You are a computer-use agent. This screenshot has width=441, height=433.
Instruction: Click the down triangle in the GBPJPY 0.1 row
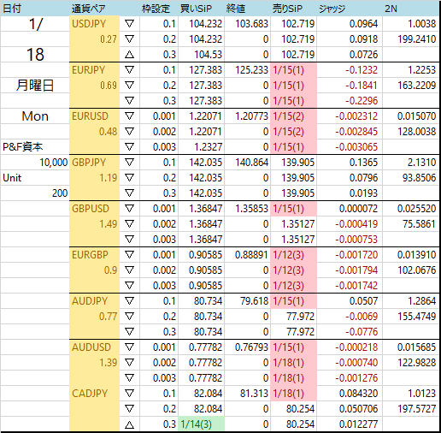[x=129, y=163]
